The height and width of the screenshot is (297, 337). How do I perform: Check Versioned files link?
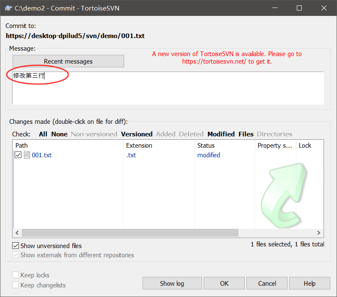(137, 134)
